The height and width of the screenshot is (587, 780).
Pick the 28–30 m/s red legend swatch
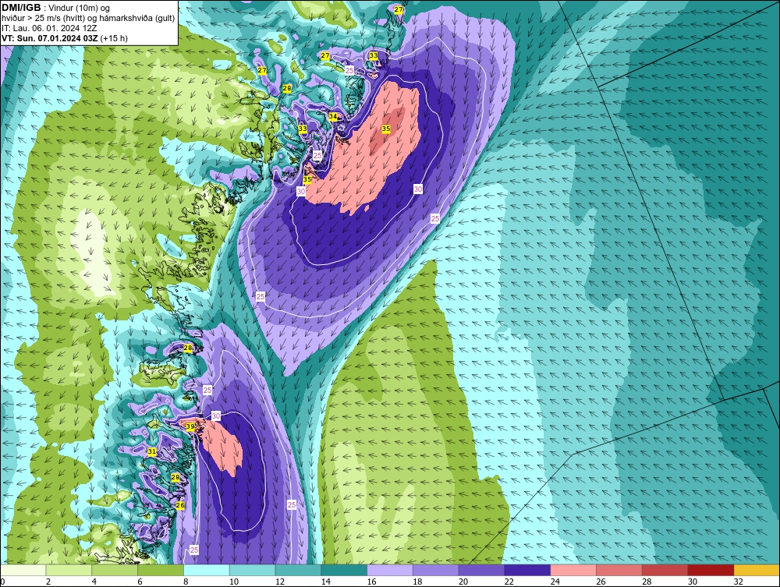tap(665, 570)
